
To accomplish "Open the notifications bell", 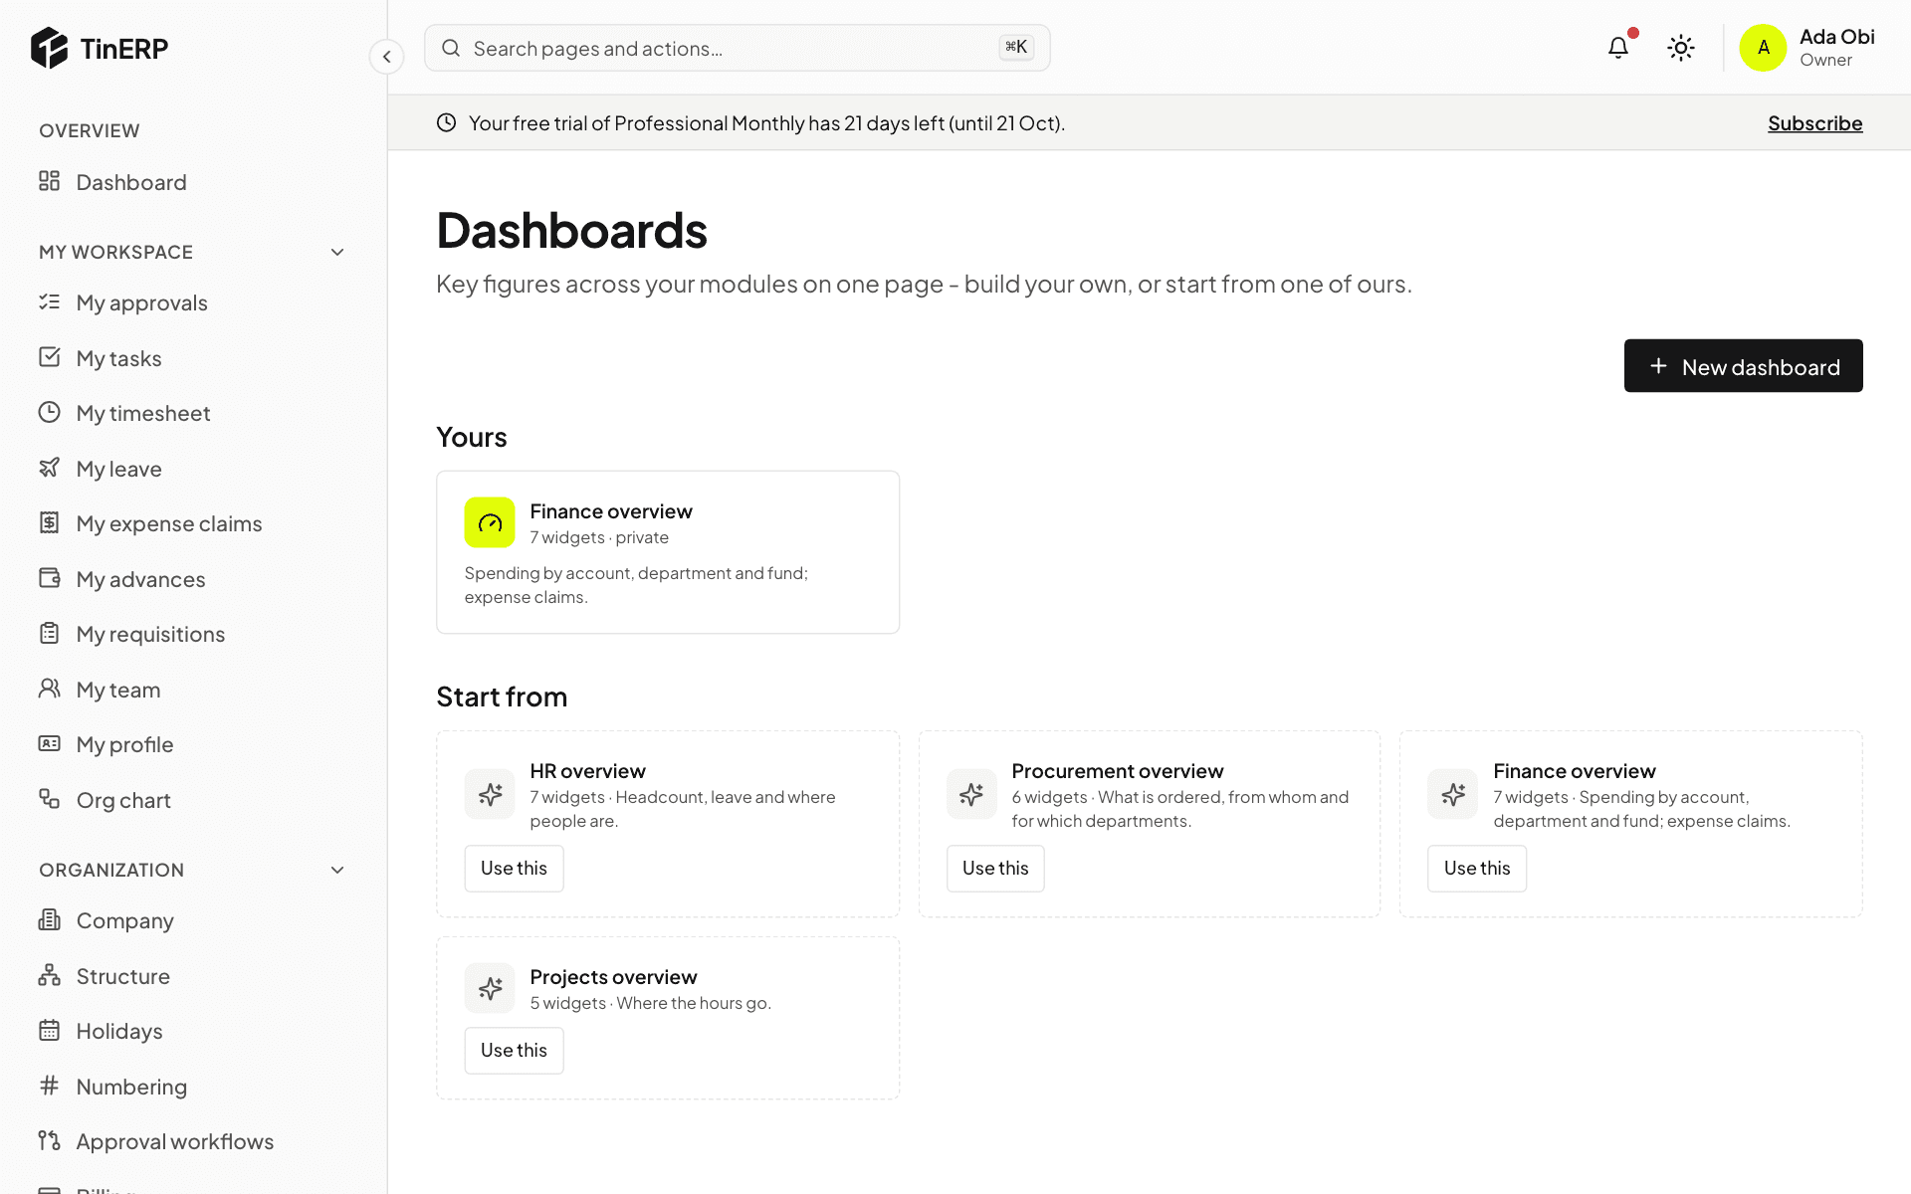I will (x=1618, y=48).
